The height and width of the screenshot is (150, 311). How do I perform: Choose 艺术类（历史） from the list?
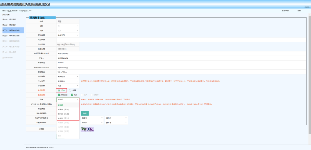click(x=63, y=114)
